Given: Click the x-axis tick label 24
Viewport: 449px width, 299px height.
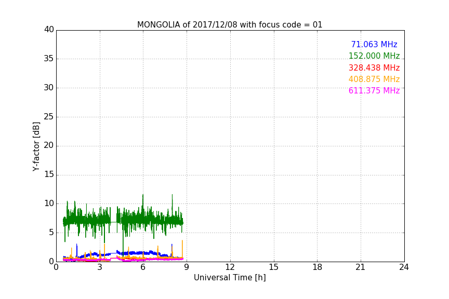Looking at the screenshot, I should coord(404,267).
